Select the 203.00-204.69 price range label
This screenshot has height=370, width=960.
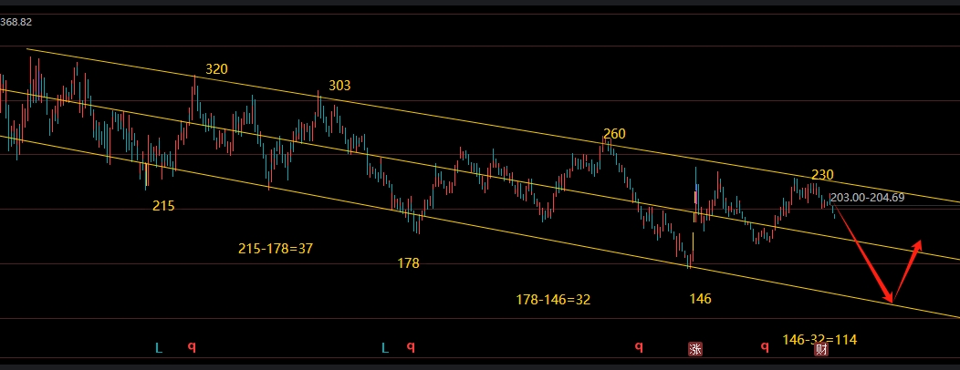pos(868,198)
